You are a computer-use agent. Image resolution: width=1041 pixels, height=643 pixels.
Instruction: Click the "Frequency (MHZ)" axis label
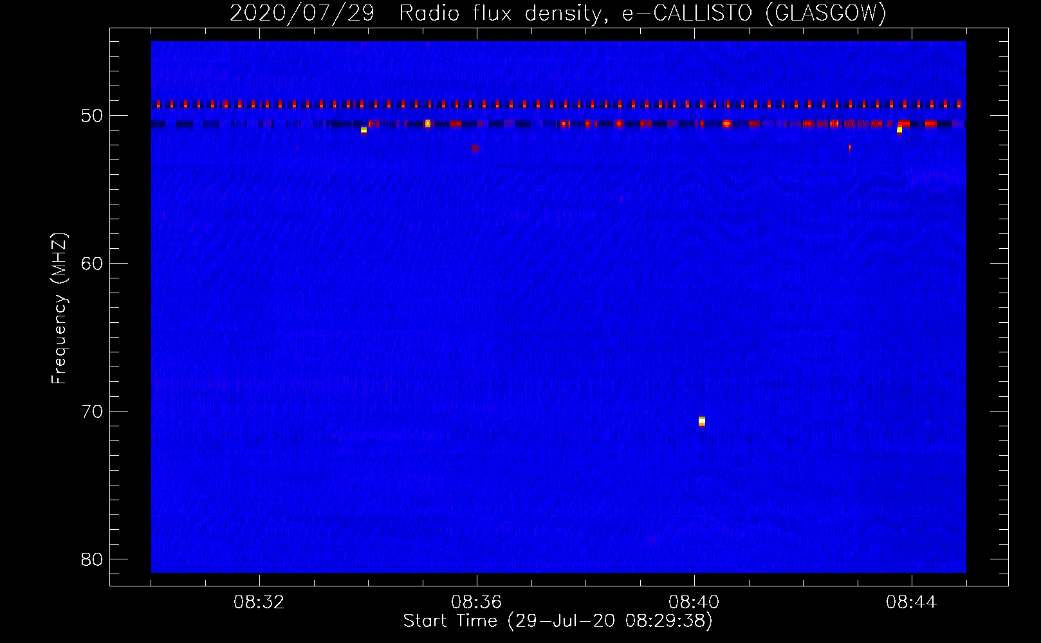pos(59,309)
